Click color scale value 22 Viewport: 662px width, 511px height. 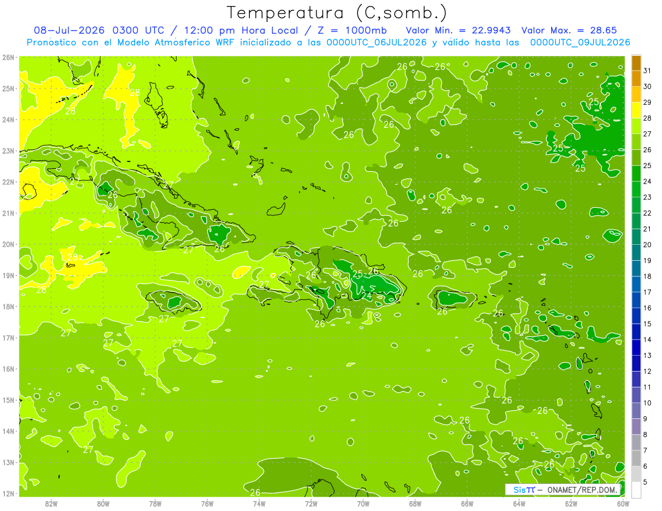coord(647,213)
